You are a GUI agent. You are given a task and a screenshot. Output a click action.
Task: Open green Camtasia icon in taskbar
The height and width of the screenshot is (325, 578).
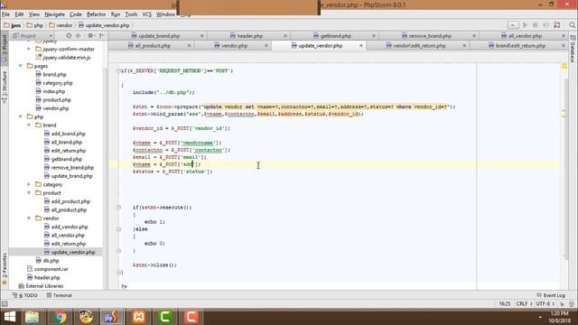[x=165, y=317]
